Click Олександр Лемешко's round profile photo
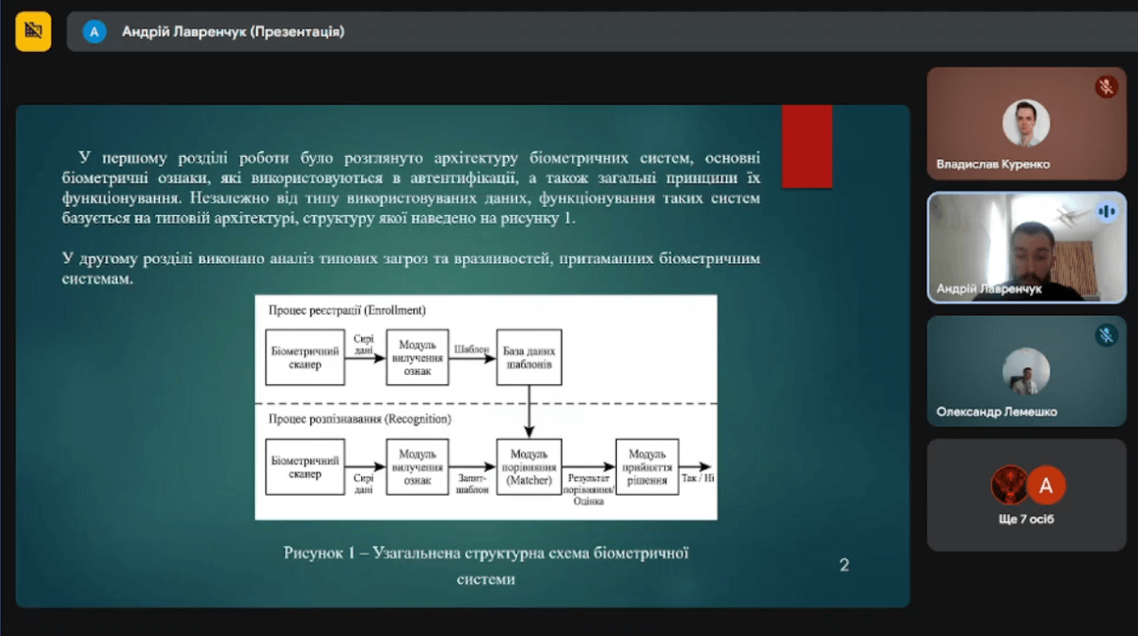Viewport: 1138px width, 636px height. tap(1025, 371)
